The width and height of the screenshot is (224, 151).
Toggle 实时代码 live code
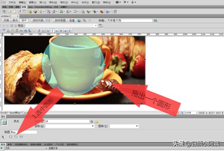point(38,20)
